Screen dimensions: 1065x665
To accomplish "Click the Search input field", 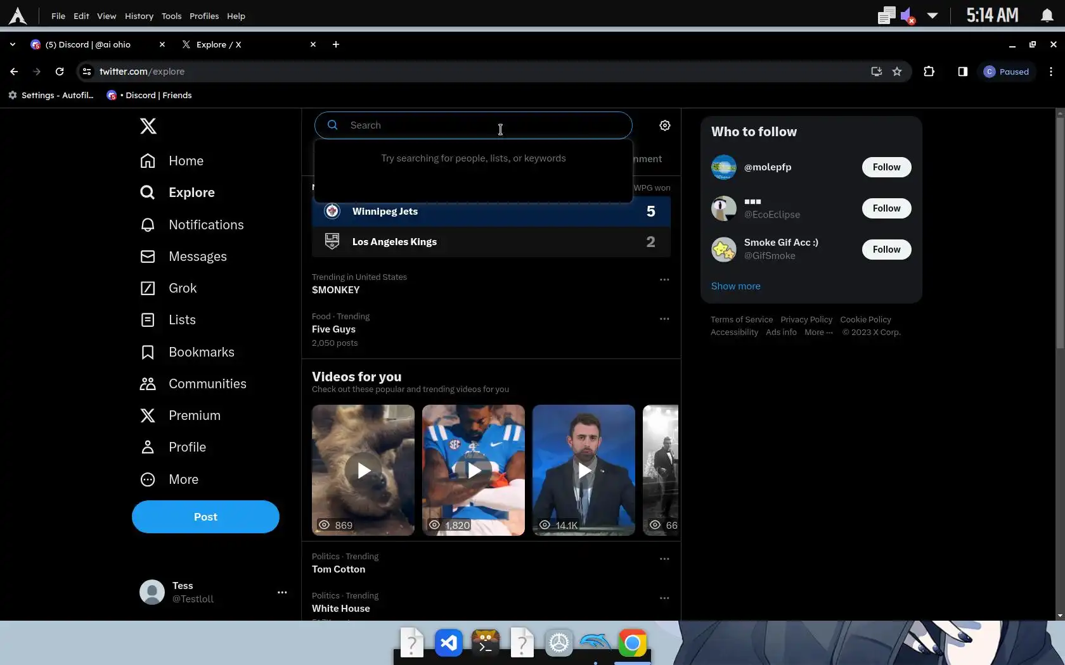I will click(x=473, y=125).
